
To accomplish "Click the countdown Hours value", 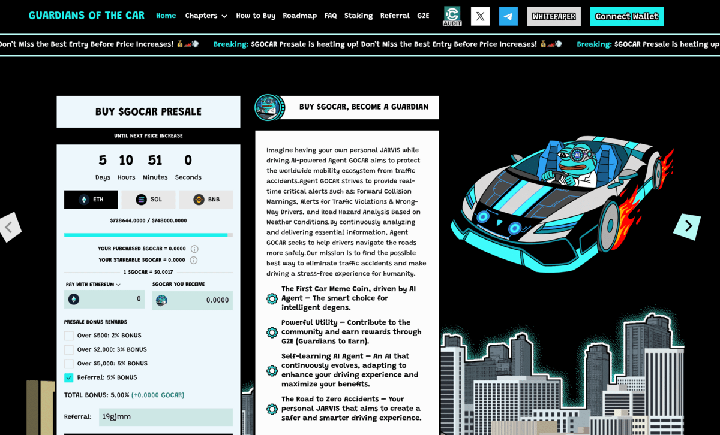I will [x=126, y=160].
